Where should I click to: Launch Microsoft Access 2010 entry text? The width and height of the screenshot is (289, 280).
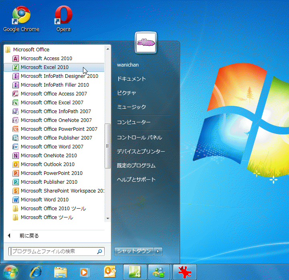46,59
